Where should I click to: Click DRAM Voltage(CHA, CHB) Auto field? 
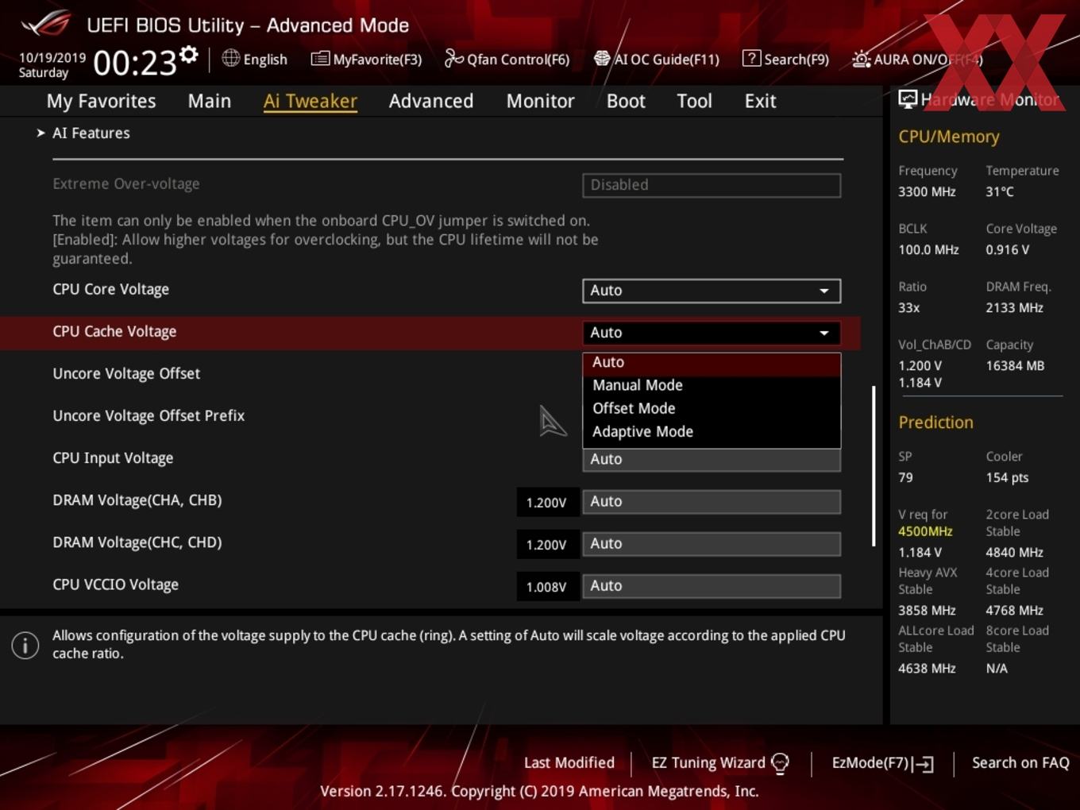tap(712, 502)
